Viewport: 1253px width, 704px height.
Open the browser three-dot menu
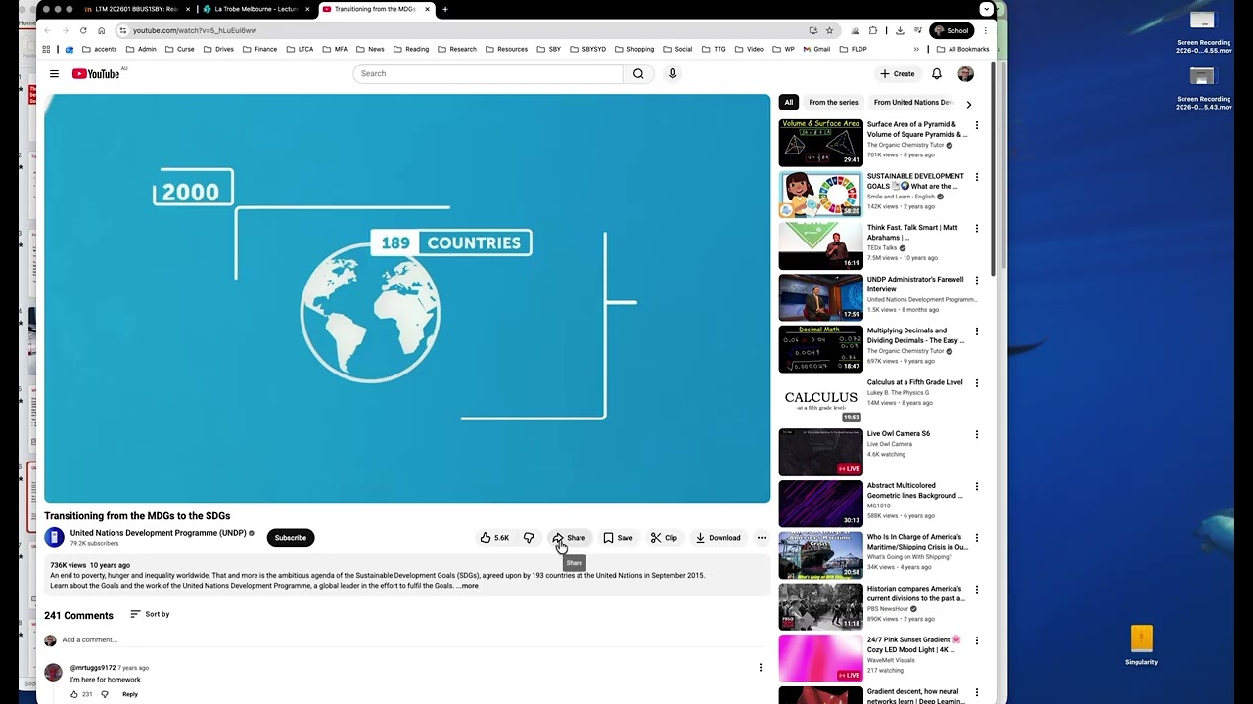985,30
